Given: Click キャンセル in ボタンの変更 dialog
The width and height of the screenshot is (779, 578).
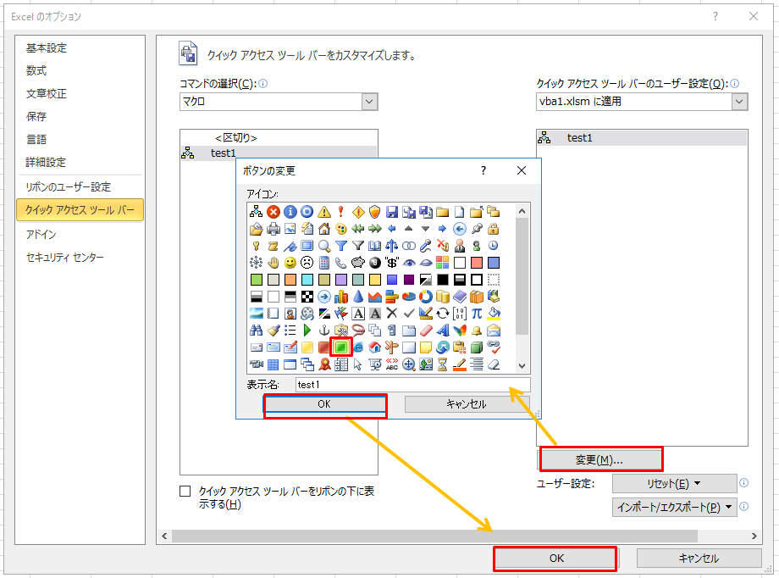Looking at the screenshot, I should pos(467,404).
